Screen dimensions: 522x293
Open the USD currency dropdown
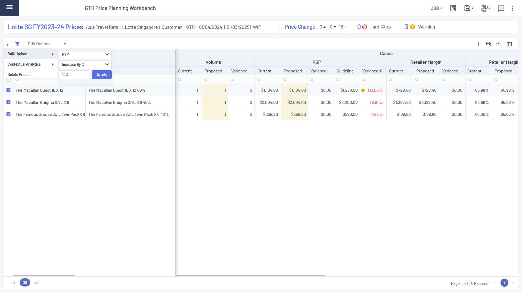(436, 8)
